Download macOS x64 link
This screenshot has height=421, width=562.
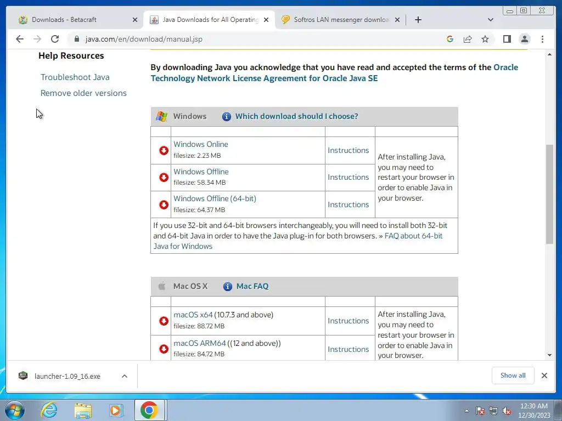(x=193, y=315)
